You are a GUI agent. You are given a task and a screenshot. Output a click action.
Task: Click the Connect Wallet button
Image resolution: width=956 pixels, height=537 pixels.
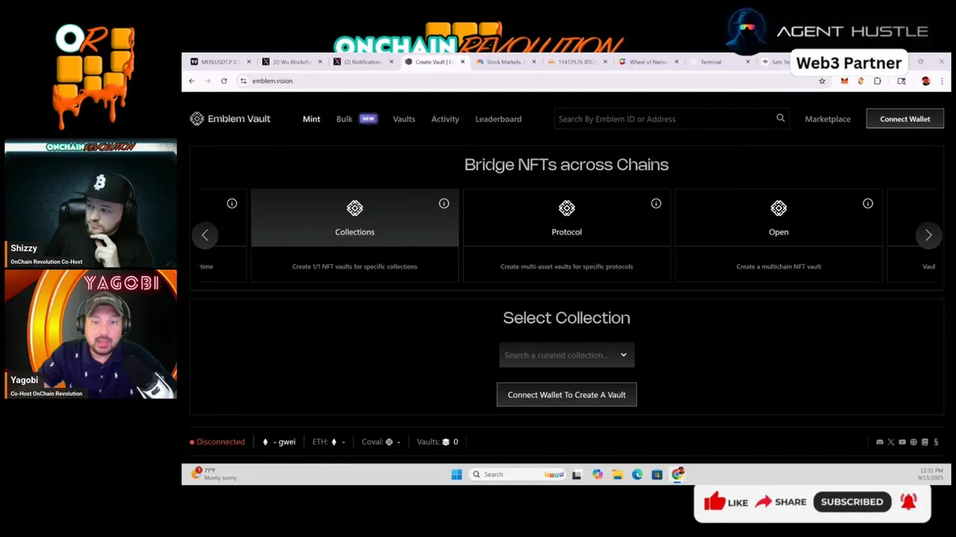point(904,119)
